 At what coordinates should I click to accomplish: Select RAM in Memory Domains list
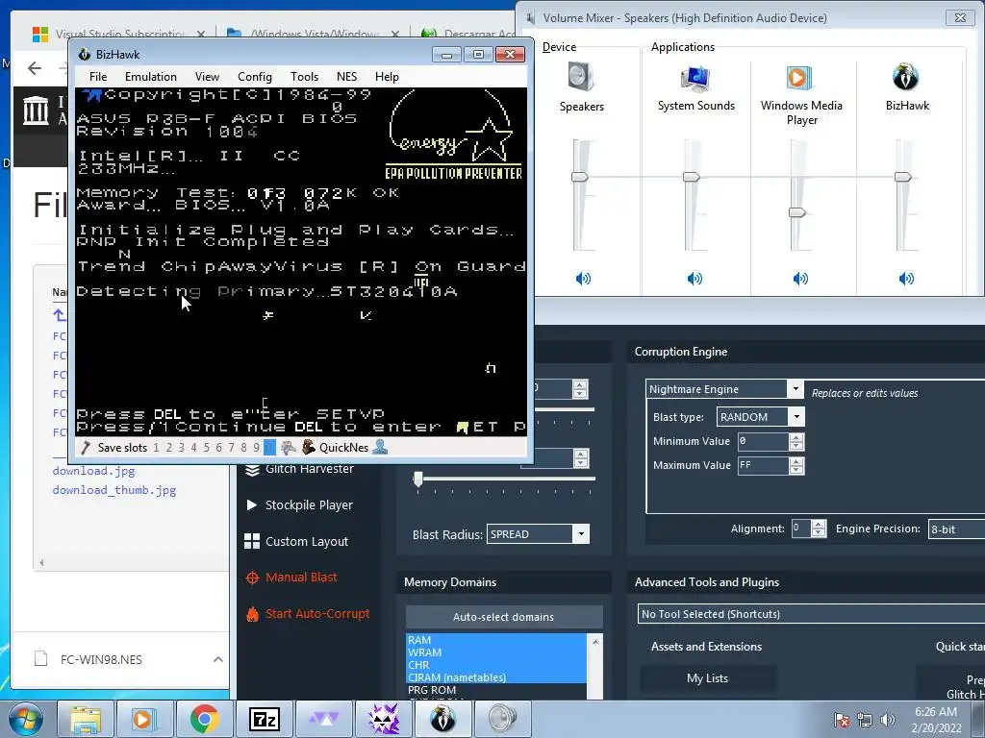pos(496,640)
